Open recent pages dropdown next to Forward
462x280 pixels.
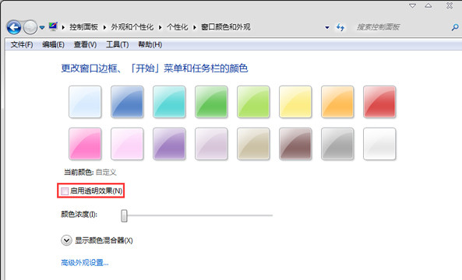pos(42,27)
